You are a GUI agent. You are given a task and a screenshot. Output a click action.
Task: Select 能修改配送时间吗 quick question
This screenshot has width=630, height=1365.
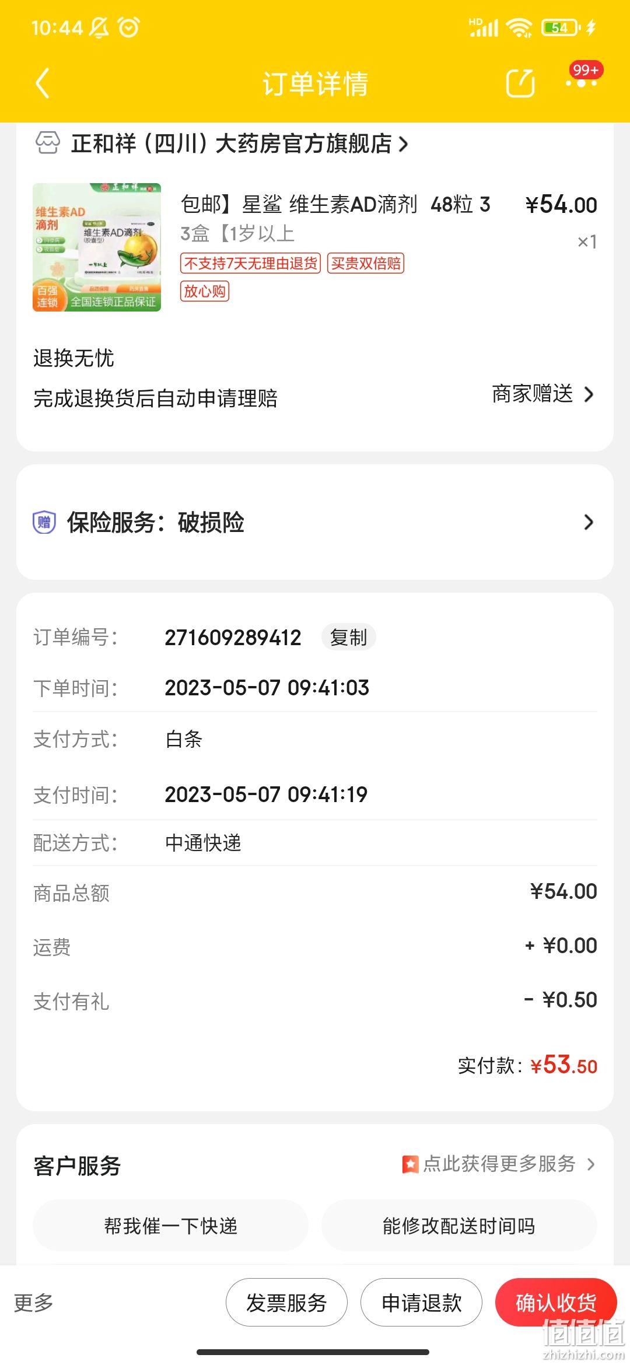coord(459,1225)
